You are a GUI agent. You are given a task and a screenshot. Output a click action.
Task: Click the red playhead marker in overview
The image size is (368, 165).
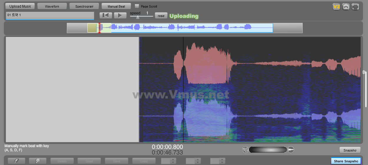coord(100,28)
